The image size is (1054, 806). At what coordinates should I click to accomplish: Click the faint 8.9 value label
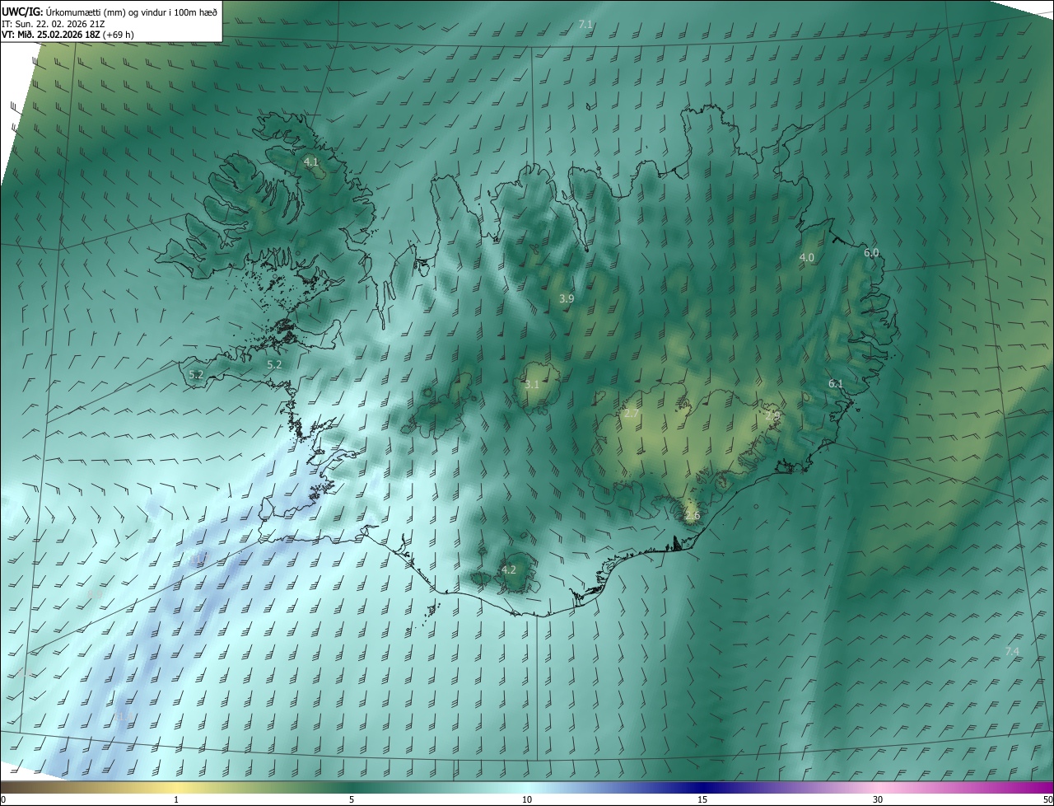coord(95,593)
